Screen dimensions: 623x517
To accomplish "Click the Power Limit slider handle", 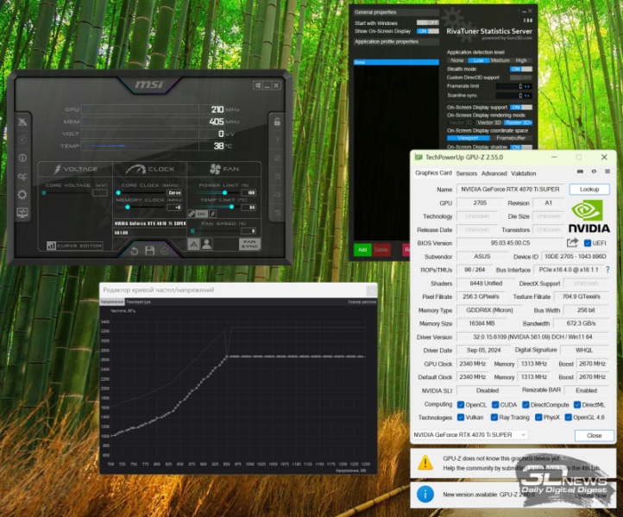I will 226,193.
